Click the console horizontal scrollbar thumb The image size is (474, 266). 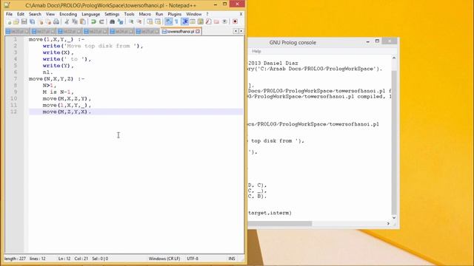280,223
